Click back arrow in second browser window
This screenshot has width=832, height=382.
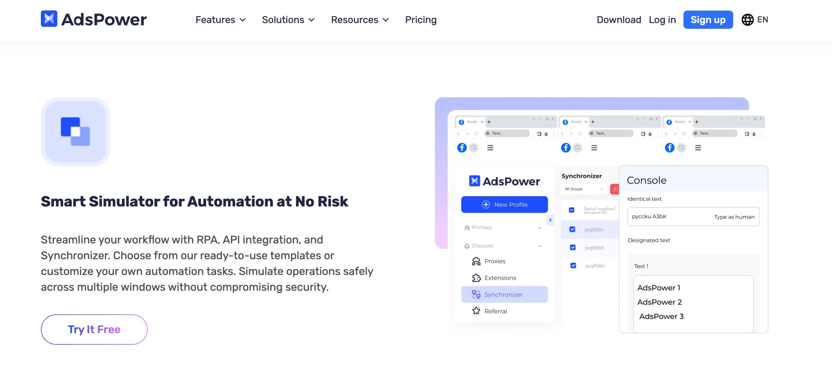[562, 134]
